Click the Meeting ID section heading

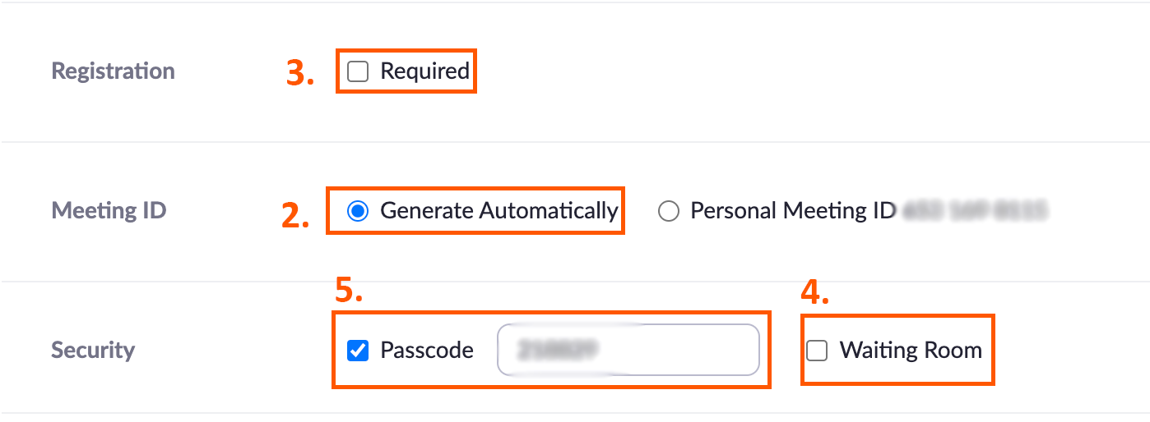109,211
